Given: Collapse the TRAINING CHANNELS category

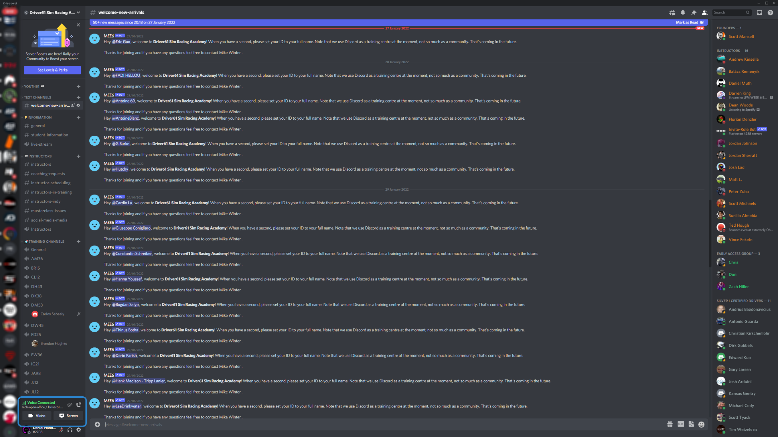Looking at the screenshot, I should 46,241.
